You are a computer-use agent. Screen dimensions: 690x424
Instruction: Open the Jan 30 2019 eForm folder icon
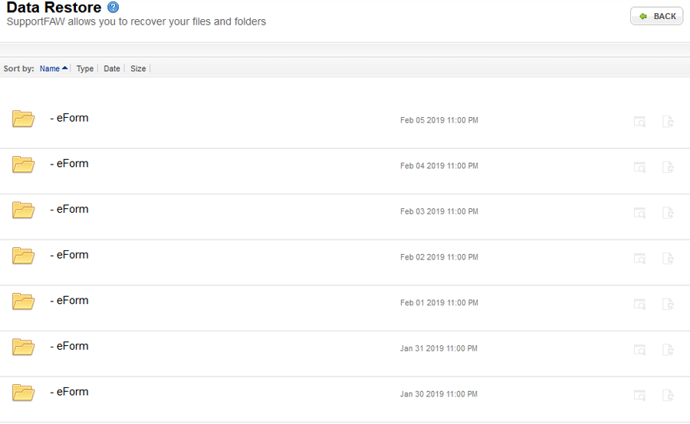tap(23, 393)
